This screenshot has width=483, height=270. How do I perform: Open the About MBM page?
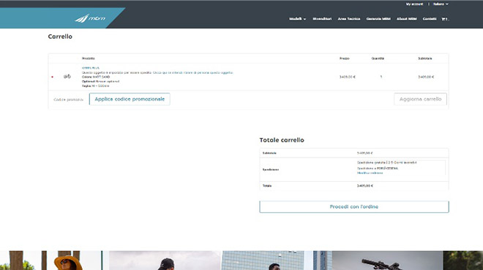(407, 19)
